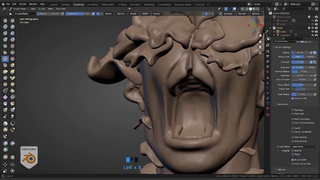Switch perspective/orthographic with grid gizmo
320x180 pixels.
point(260,53)
